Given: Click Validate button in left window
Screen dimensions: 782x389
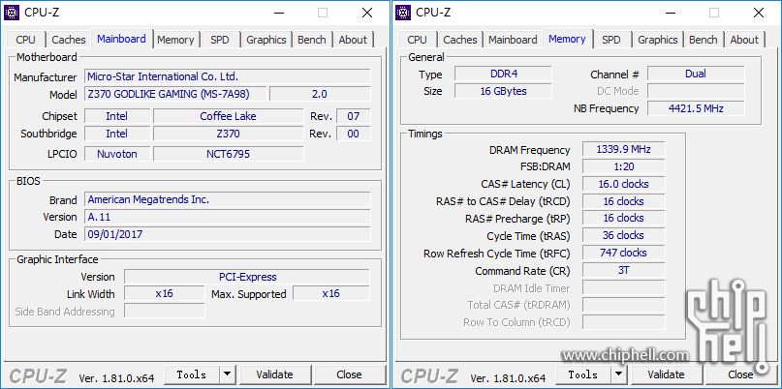Looking at the screenshot, I should click(x=275, y=374).
